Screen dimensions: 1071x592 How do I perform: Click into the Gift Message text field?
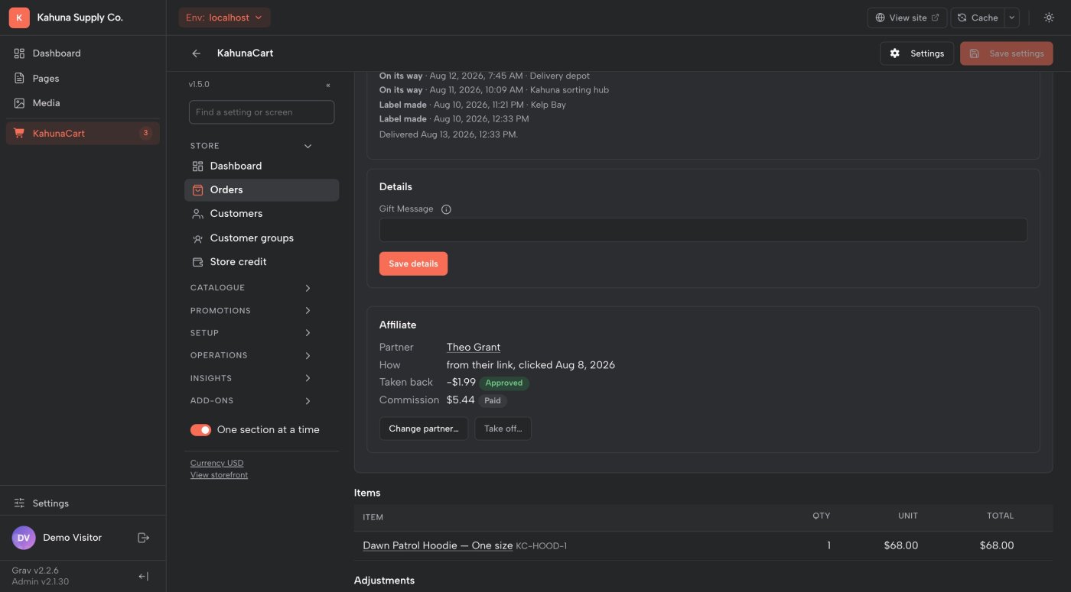703,230
